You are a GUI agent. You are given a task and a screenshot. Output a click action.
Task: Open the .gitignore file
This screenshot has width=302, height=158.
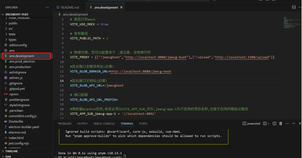(x=15, y=83)
